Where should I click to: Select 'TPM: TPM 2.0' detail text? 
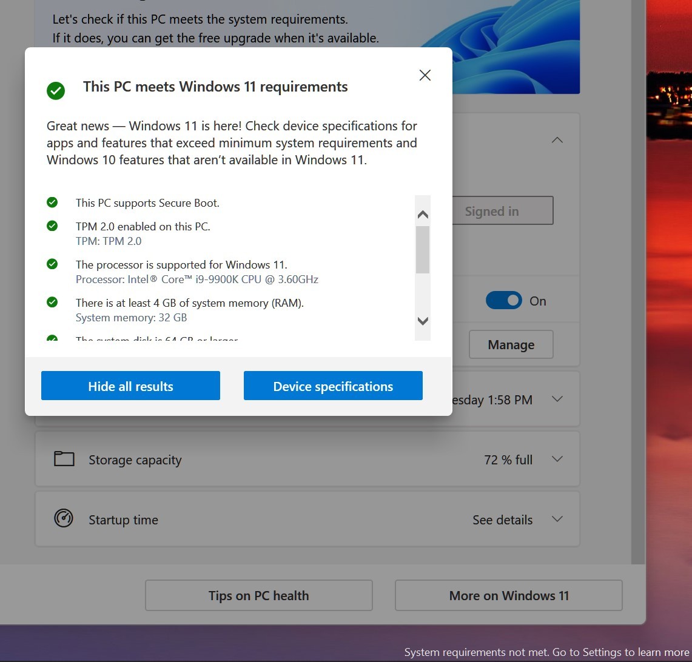click(x=109, y=241)
